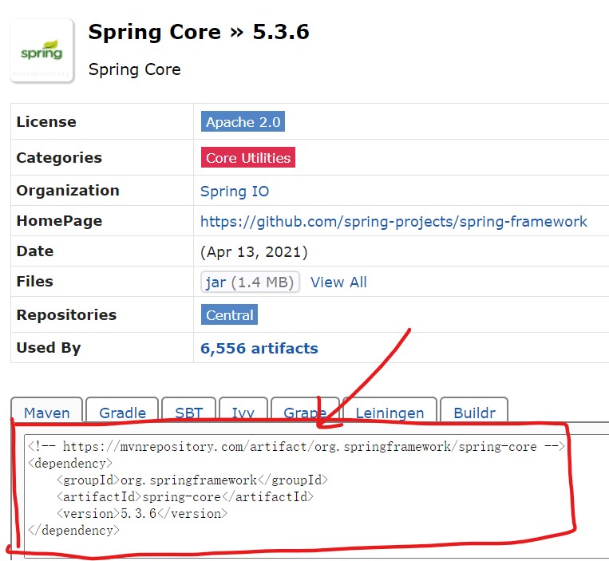Click the Repositories row label
The height and width of the screenshot is (561, 609).
[x=66, y=315]
